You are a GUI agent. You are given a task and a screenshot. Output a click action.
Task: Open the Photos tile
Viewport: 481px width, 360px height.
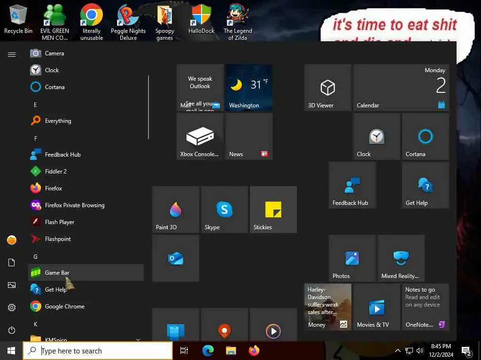coord(352,258)
